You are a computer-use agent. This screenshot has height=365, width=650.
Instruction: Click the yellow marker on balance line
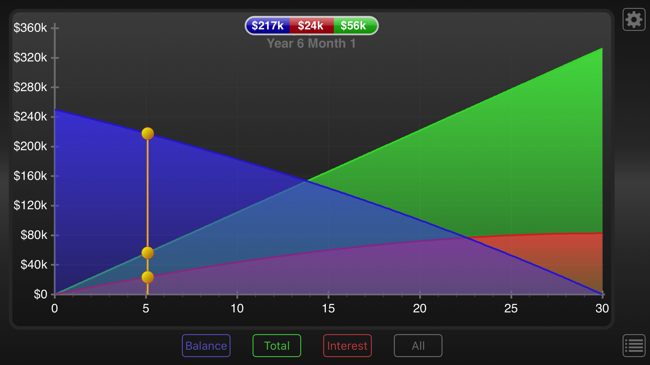tap(147, 133)
